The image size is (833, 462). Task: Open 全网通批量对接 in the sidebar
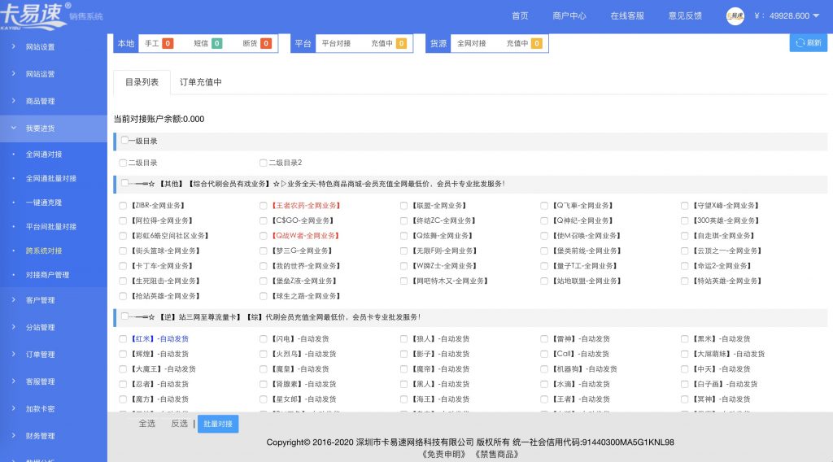pyautogui.click(x=51, y=178)
